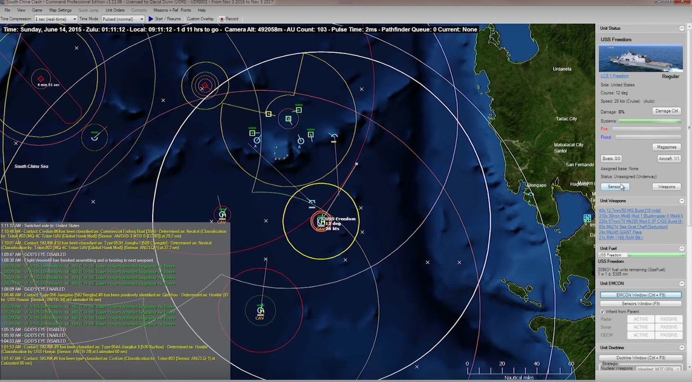The width and height of the screenshot is (692, 382).
Task: Open the Unit Orders menu
Action: click(x=115, y=10)
